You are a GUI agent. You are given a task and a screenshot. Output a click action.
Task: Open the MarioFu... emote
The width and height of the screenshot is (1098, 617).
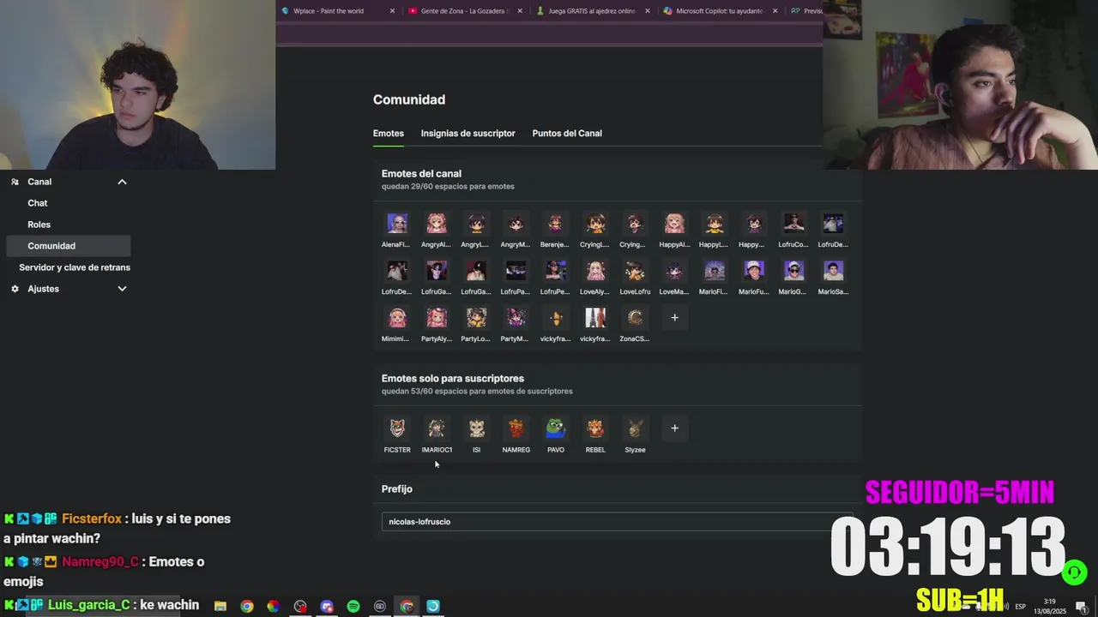pos(754,271)
